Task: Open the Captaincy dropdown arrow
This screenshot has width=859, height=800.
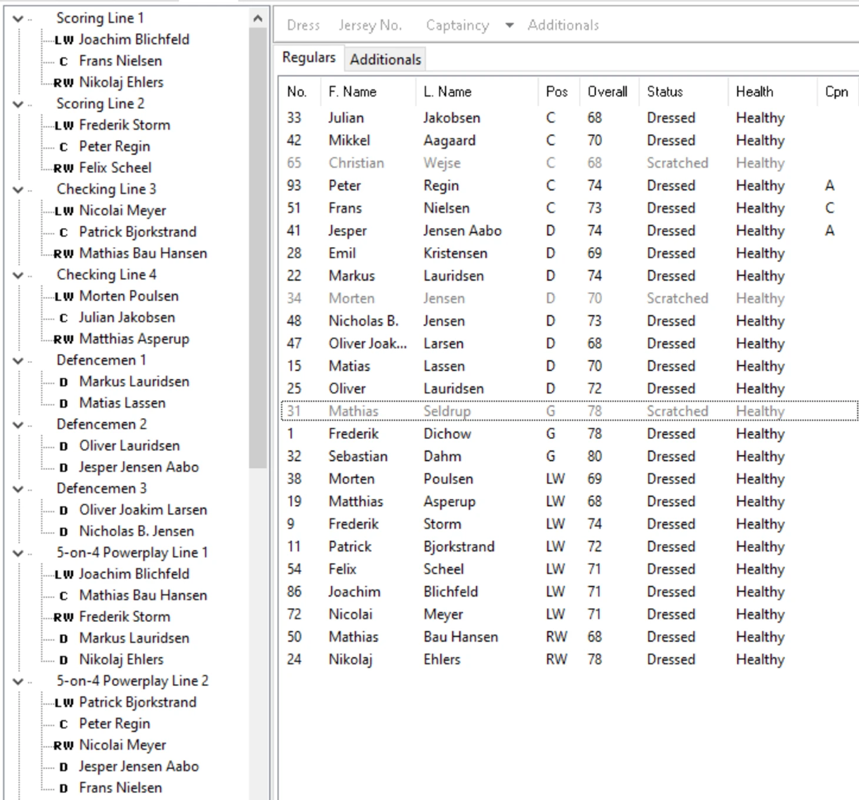Action: (x=510, y=25)
